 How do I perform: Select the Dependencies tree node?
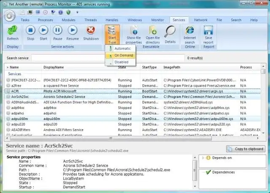(223, 172)
